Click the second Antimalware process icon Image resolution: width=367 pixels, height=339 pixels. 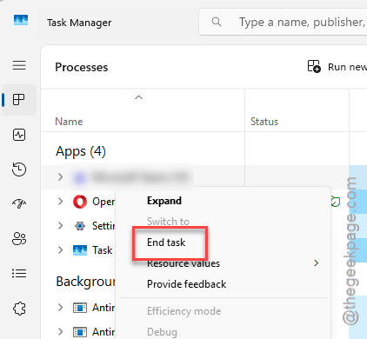(x=80, y=332)
